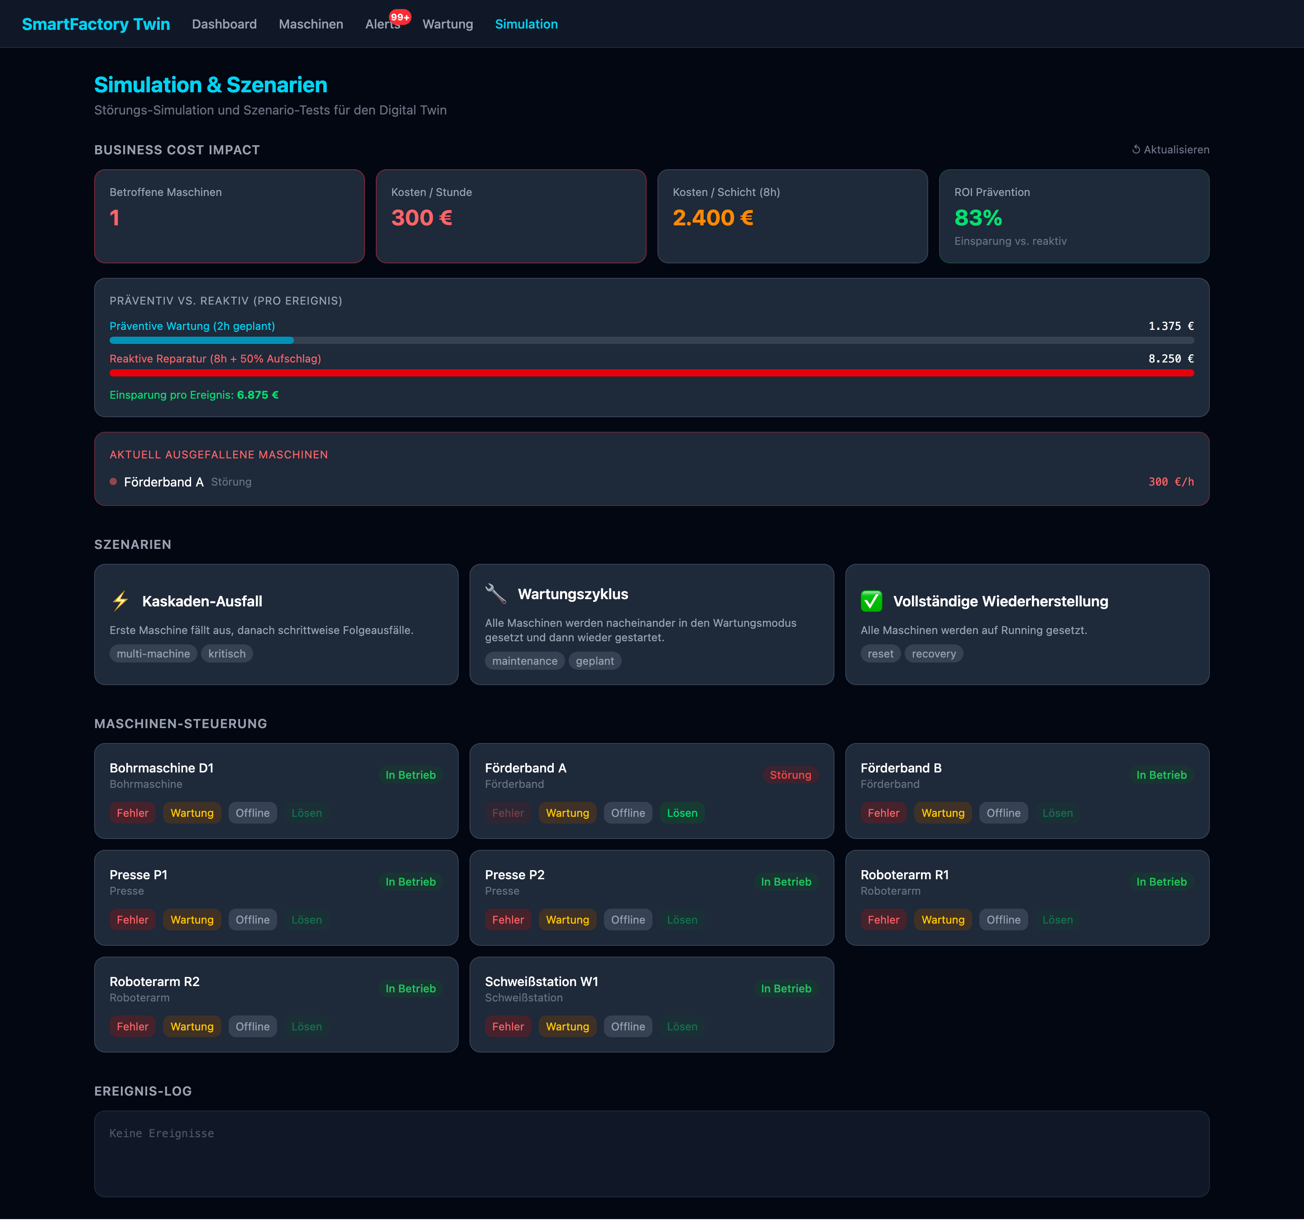The image size is (1304, 1220).
Task: Click inside the Ereignis-Log panel
Action: tap(651, 1153)
